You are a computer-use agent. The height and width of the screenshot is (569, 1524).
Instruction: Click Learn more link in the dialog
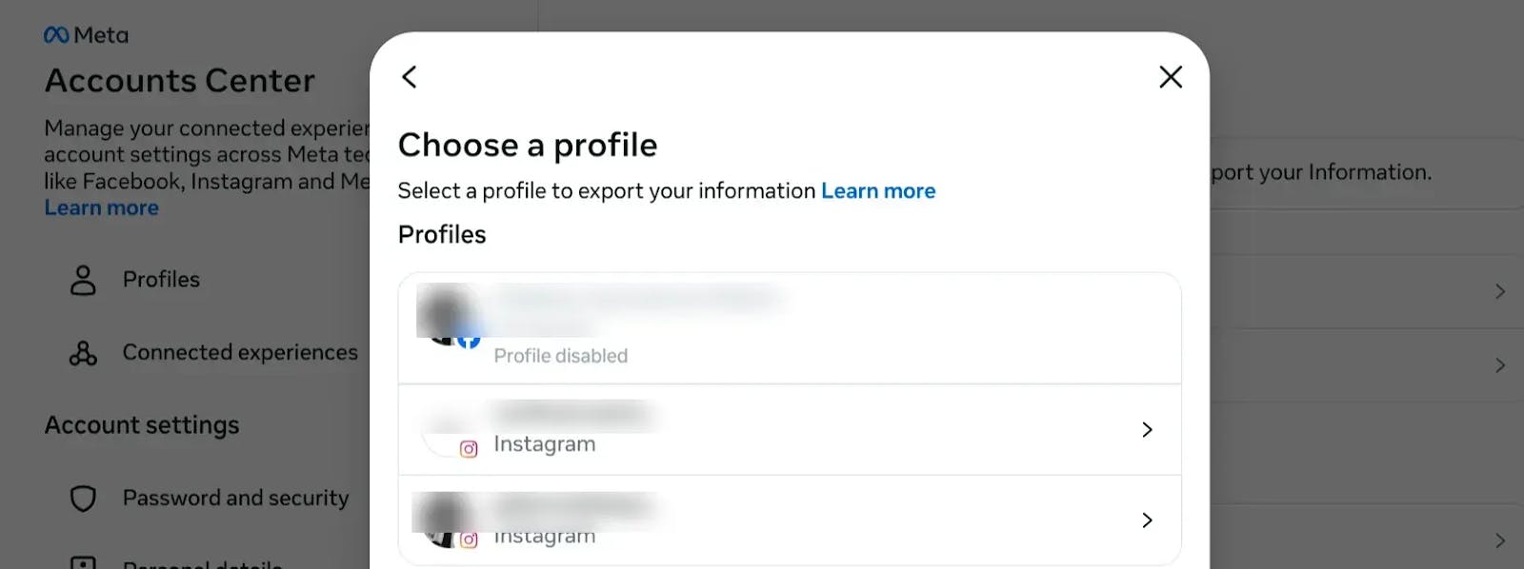coord(878,191)
